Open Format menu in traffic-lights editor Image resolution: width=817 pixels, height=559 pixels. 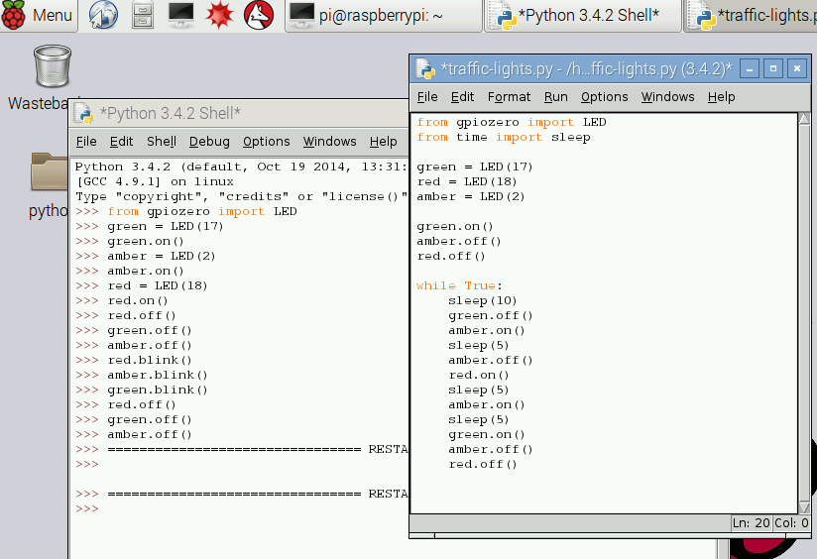pyautogui.click(x=510, y=96)
